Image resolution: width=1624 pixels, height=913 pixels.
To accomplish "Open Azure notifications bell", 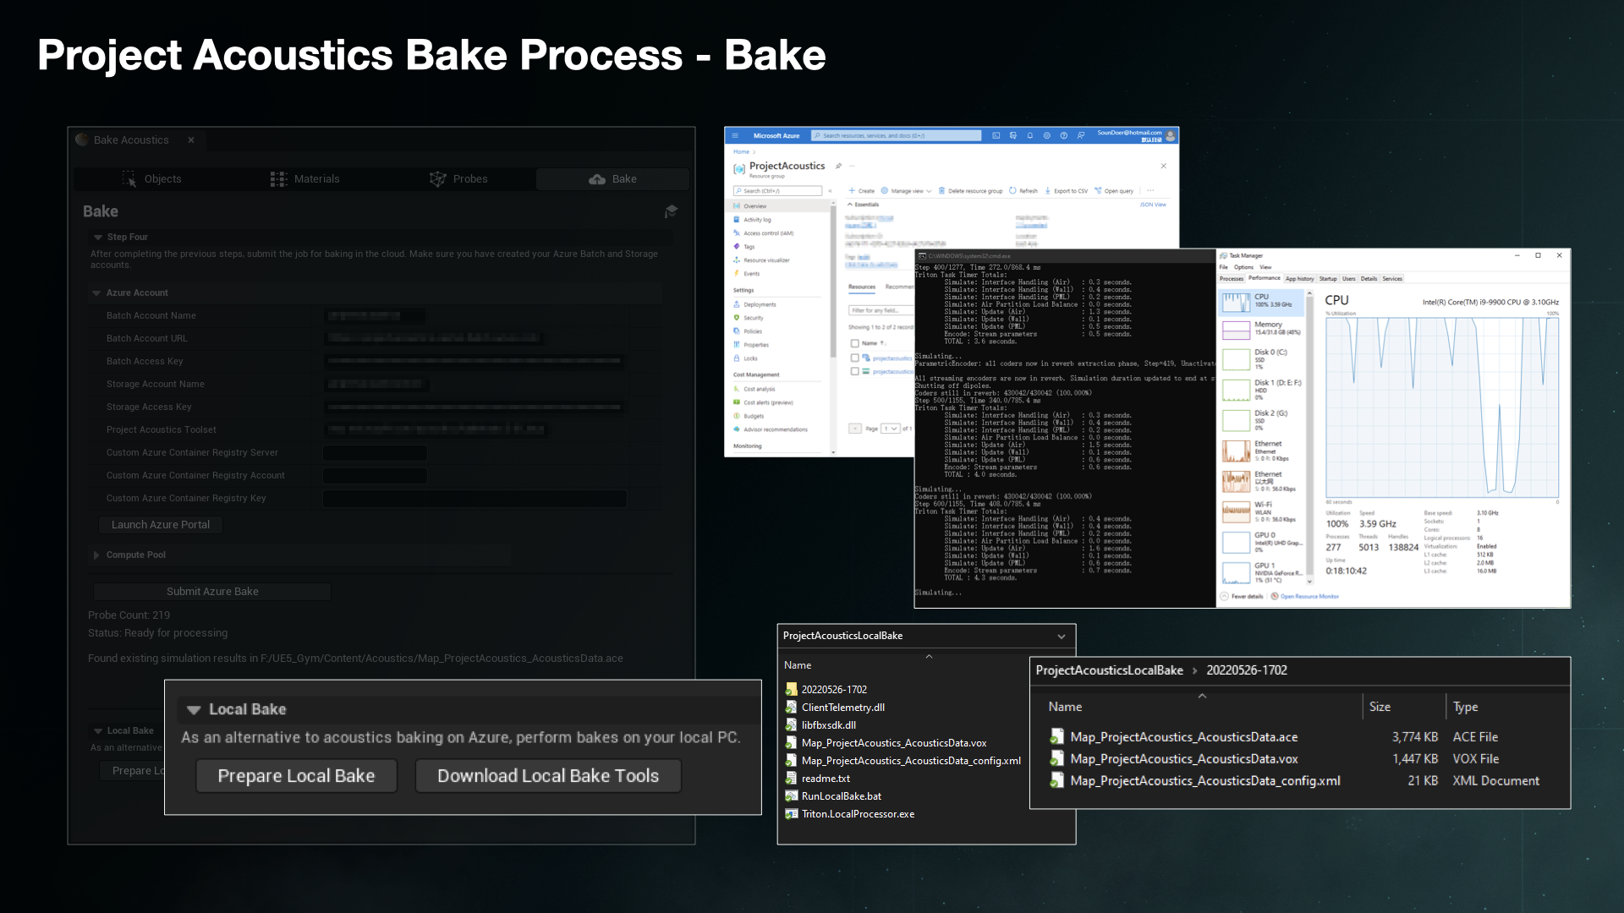I will [x=1030, y=135].
